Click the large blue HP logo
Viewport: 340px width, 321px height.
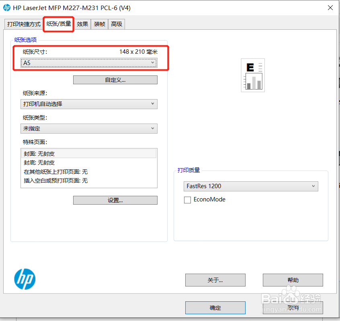coord(25,279)
